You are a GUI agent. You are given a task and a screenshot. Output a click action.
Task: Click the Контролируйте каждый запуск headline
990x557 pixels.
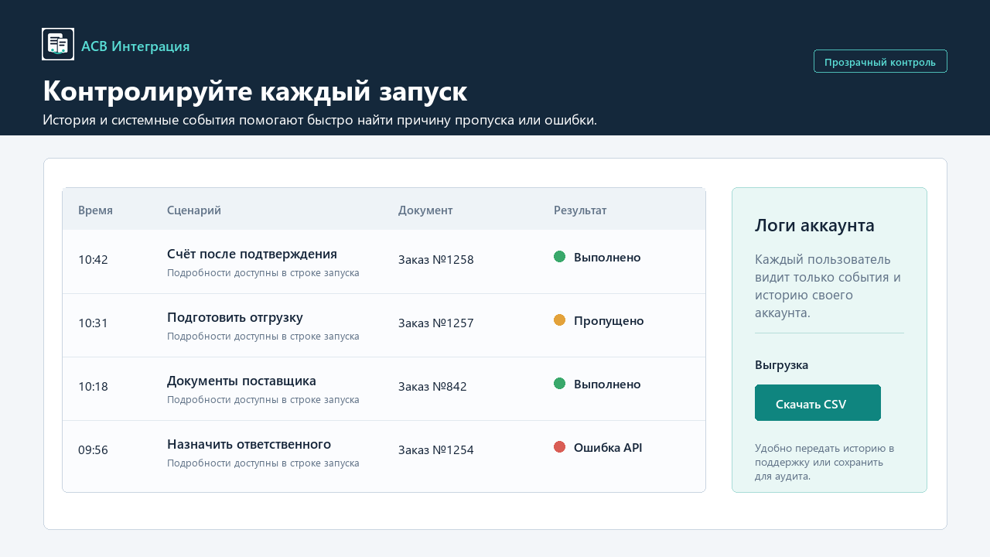click(255, 91)
